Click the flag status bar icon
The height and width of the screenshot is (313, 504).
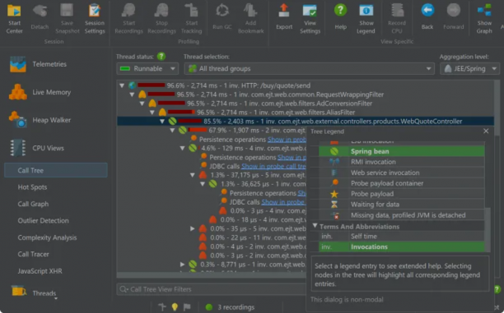coord(187,307)
